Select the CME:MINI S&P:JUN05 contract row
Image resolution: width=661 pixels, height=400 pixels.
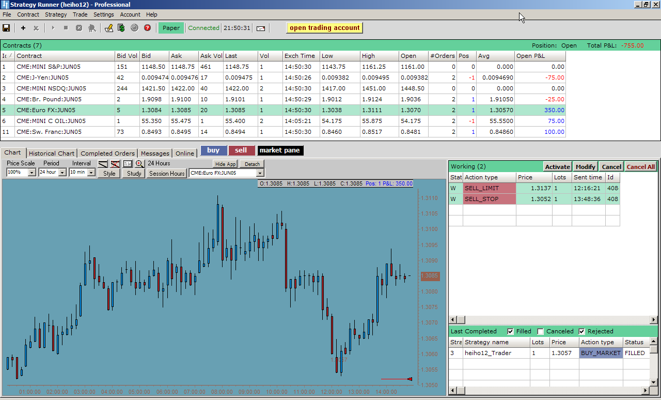click(x=283, y=67)
